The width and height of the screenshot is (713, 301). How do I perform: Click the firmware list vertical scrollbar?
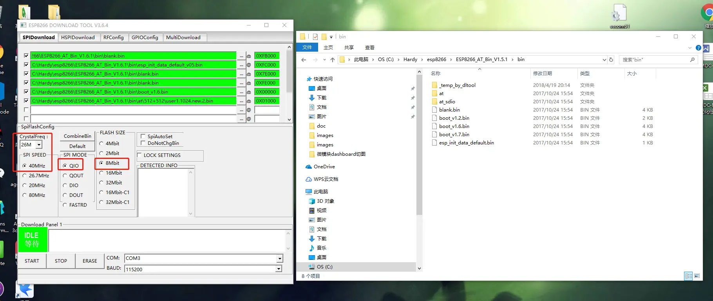coord(289,83)
